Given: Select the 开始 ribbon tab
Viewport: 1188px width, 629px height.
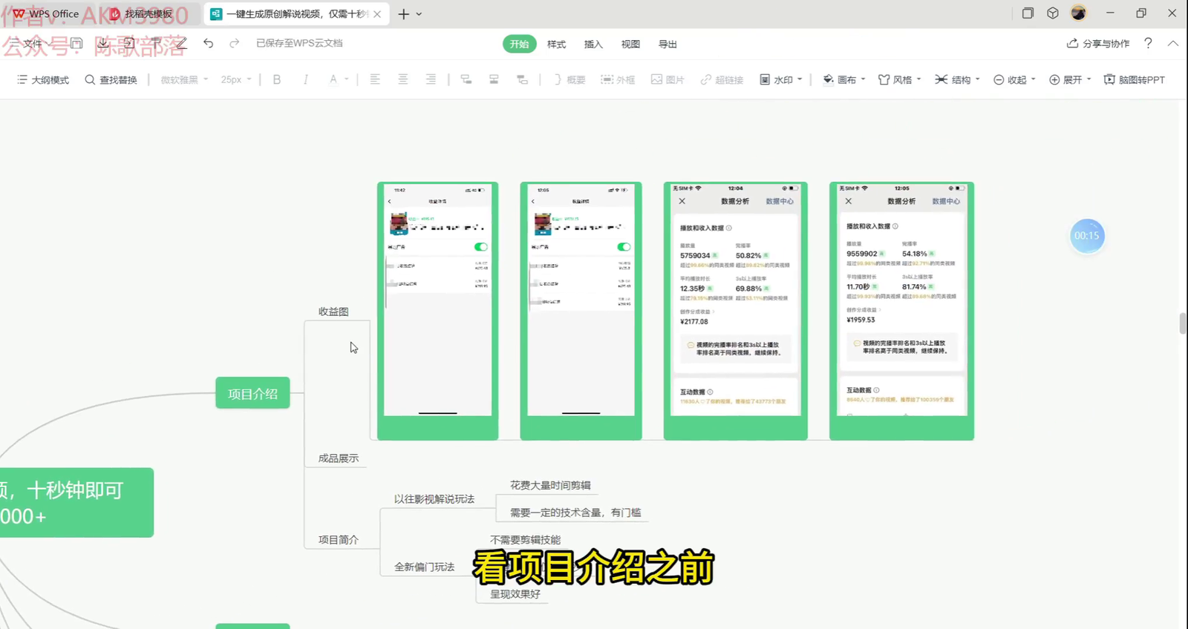Looking at the screenshot, I should [519, 44].
